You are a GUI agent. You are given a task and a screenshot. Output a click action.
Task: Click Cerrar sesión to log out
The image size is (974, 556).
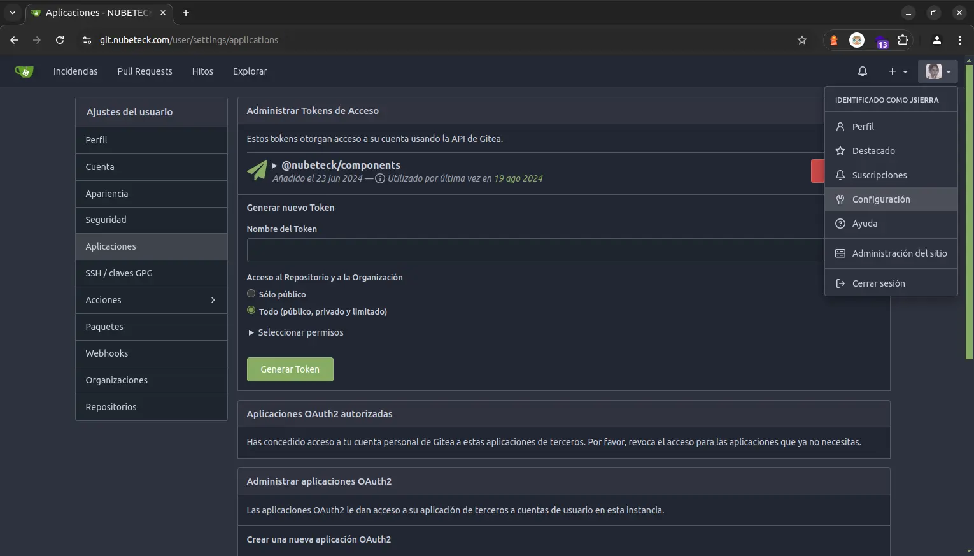coord(879,283)
